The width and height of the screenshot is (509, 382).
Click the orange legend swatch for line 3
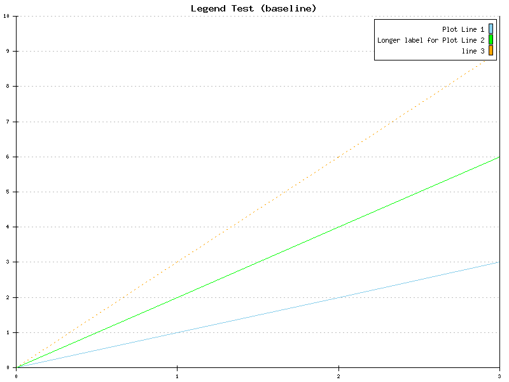point(491,50)
